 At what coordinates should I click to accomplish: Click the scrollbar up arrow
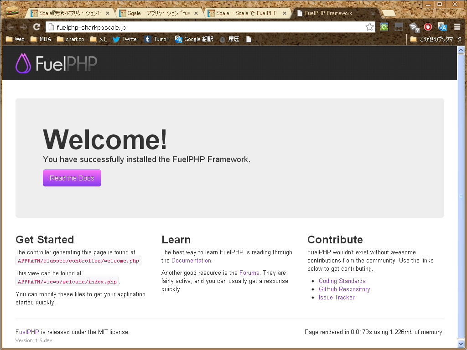click(461, 50)
